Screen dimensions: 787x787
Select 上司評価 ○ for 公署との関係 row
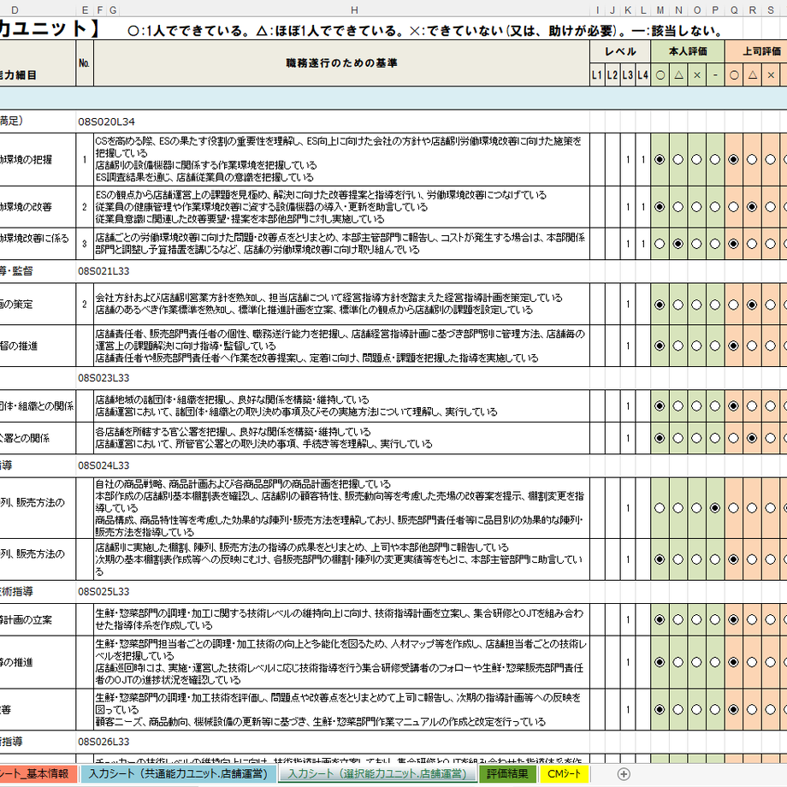click(733, 438)
